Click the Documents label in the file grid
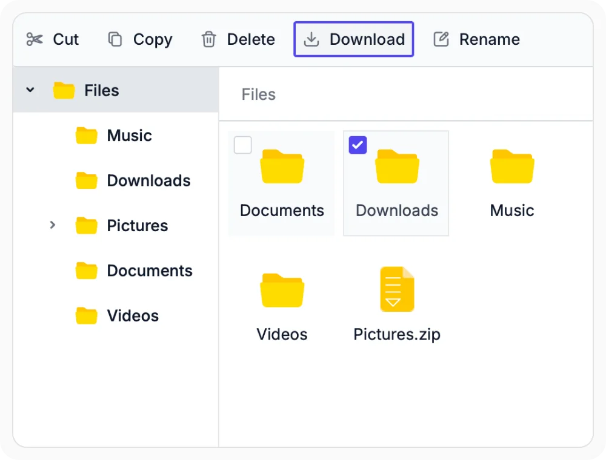Viewport: 606px width, 460px height. [282, 211]
